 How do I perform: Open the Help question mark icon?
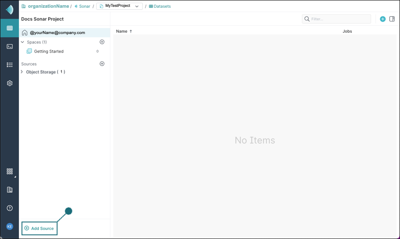(x=9, y=208)
